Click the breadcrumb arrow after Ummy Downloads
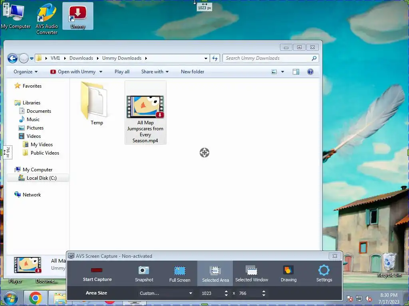Screen dimensions: 409x306 146,58
